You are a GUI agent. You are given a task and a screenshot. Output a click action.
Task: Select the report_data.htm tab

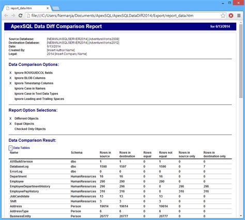click(26, 8)
